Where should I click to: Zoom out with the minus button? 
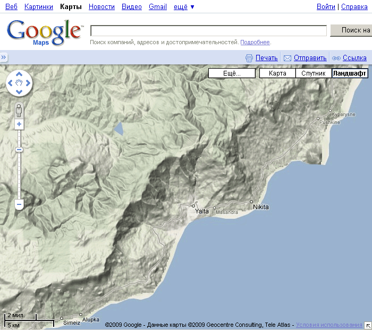coord(19,204)
